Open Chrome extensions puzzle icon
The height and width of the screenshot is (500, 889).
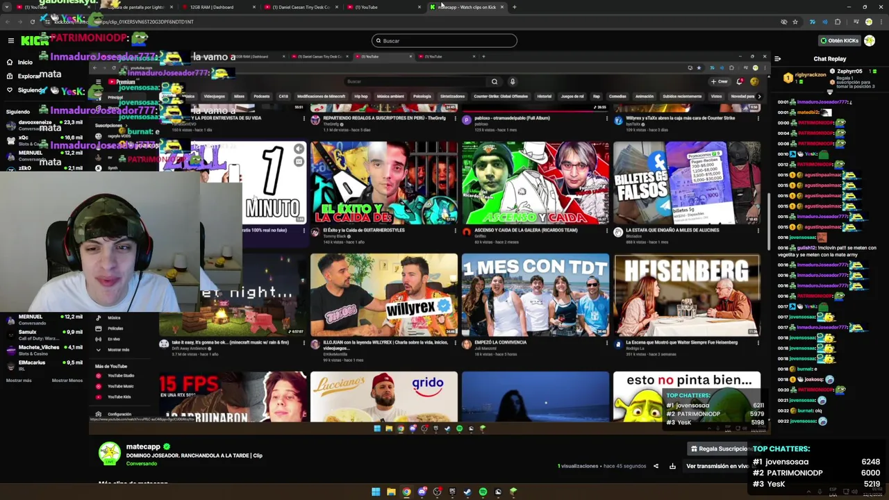click(x=838, y=22)
